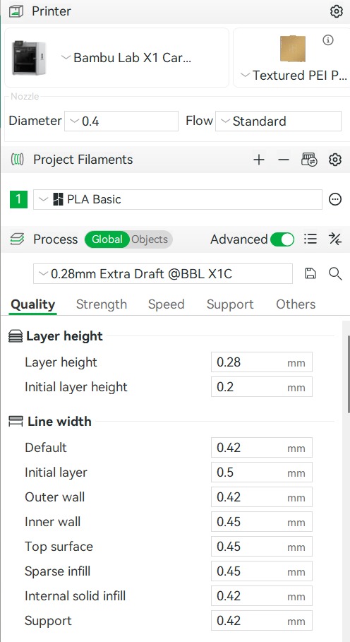Open the Flow Standard dropdown
Viewport: 350px width, 642px height.
(x=278, y=121)
